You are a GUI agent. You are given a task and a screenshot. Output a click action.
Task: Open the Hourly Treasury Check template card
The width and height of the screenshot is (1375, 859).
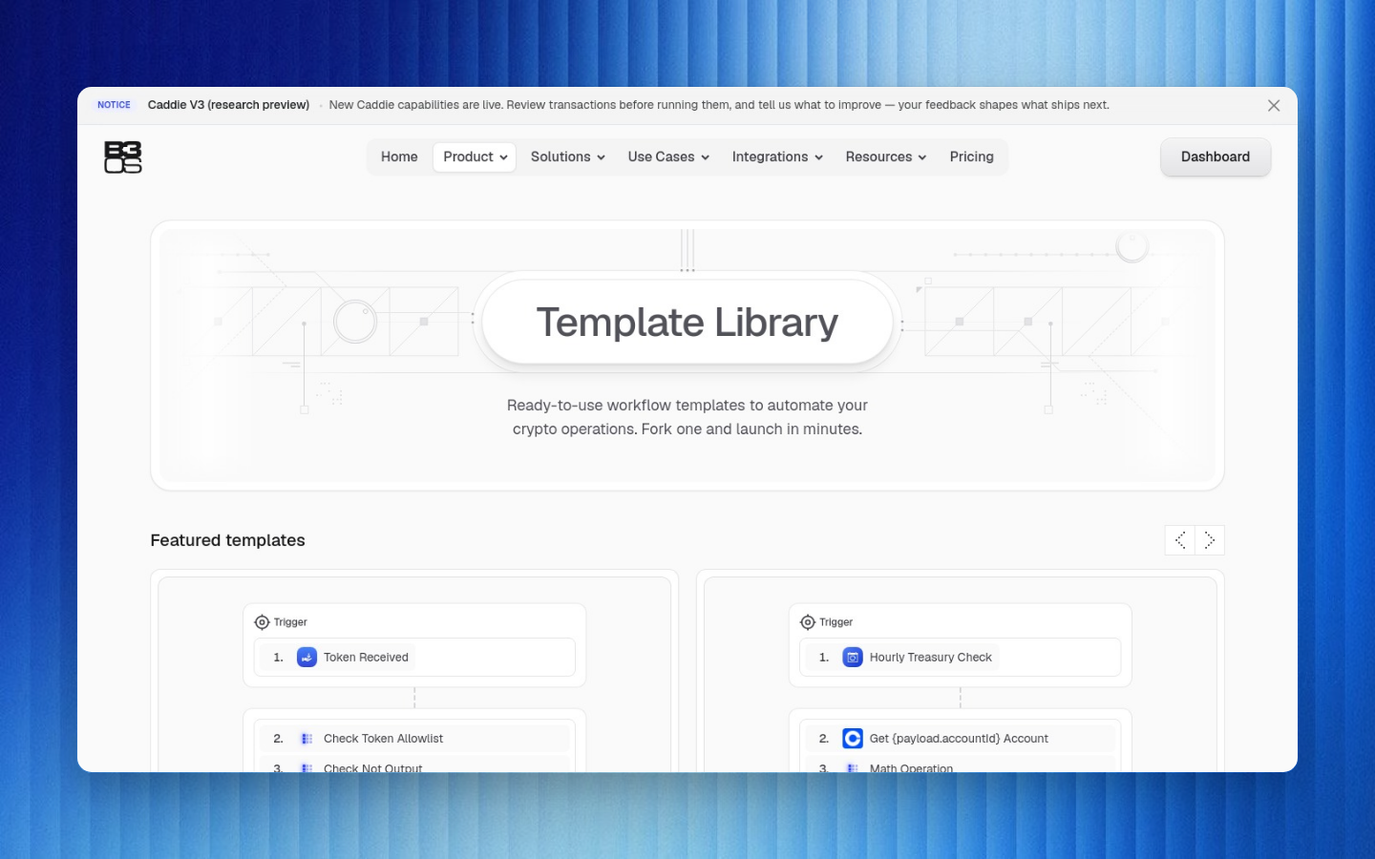[961, 671]
